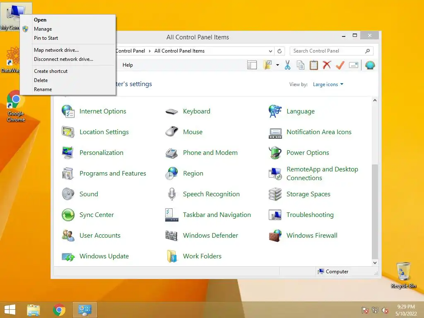Click the shell globe toolbar icon
424x318 pixels.
370,65
